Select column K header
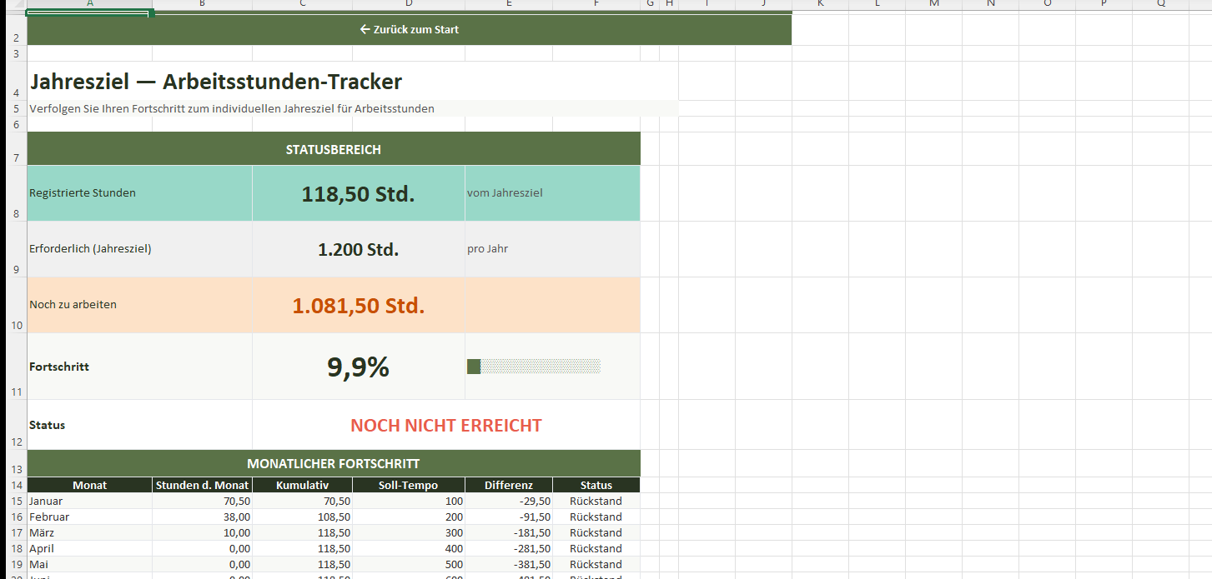This screenshot has height=579, width=1212. [x=820, y=4]
